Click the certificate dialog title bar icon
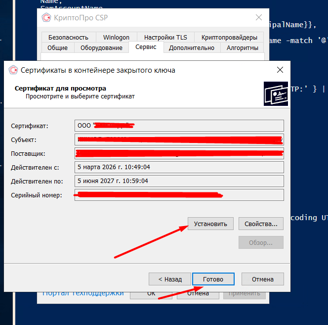The image size is (328, 325). (13, 70)
